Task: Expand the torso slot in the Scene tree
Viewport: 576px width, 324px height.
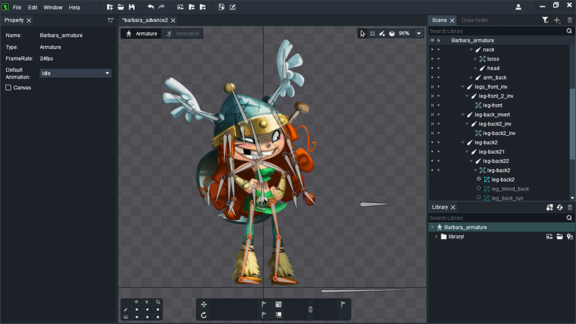Action: click(475, 59)
